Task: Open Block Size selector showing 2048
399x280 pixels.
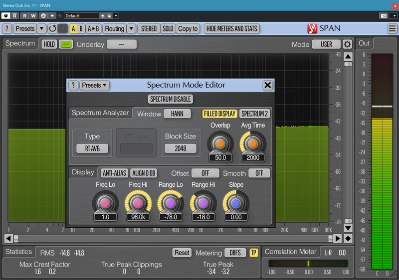Action: [181, 148]
